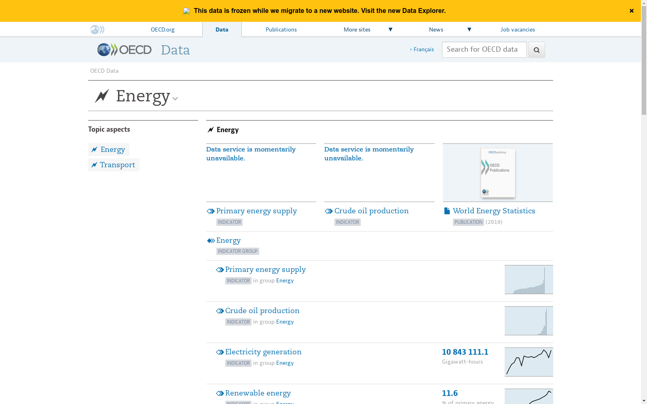Select the Data tab
The height and width of the screenshot is (404, 647).
coord(222,29)
